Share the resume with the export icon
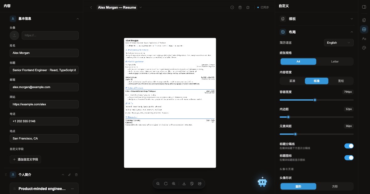This screenshot has width=370, height=194. click(x=200, y=184)
